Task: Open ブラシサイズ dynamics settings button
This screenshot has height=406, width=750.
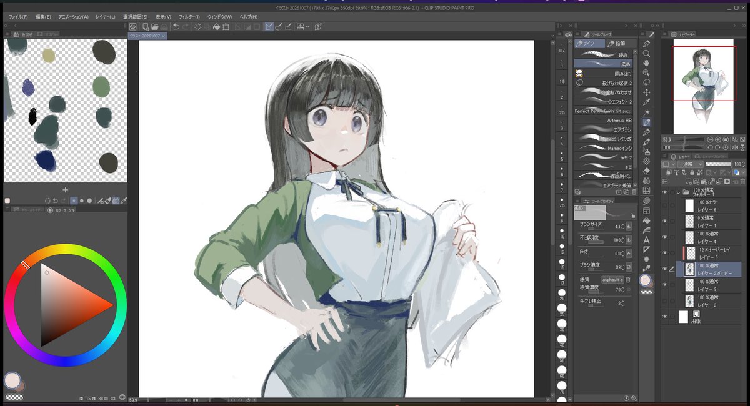Action: [629, 226]
